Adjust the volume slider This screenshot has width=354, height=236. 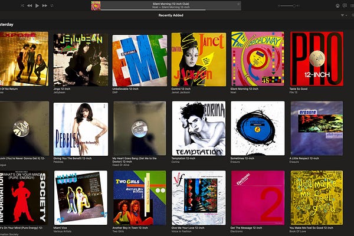[x=288, y=6]
